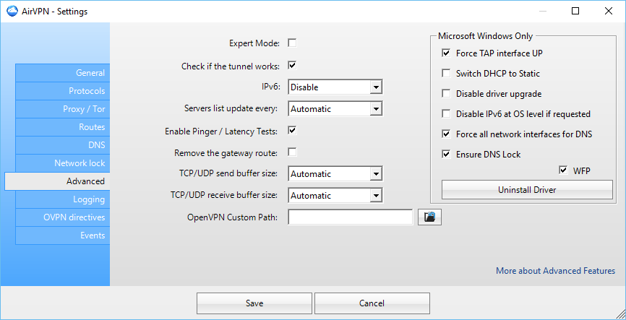The height and width of the screenshot is (320, 626).
Task: Open the Protocols tab
Action: click(x=63, y=90)
